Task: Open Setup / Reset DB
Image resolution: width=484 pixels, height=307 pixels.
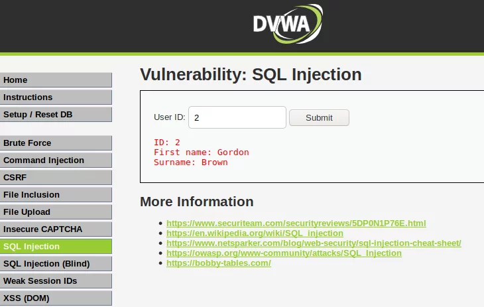Action: pyautogui.click(x=56, y=115)
